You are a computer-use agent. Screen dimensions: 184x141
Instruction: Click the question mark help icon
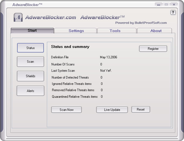[173, 12]
